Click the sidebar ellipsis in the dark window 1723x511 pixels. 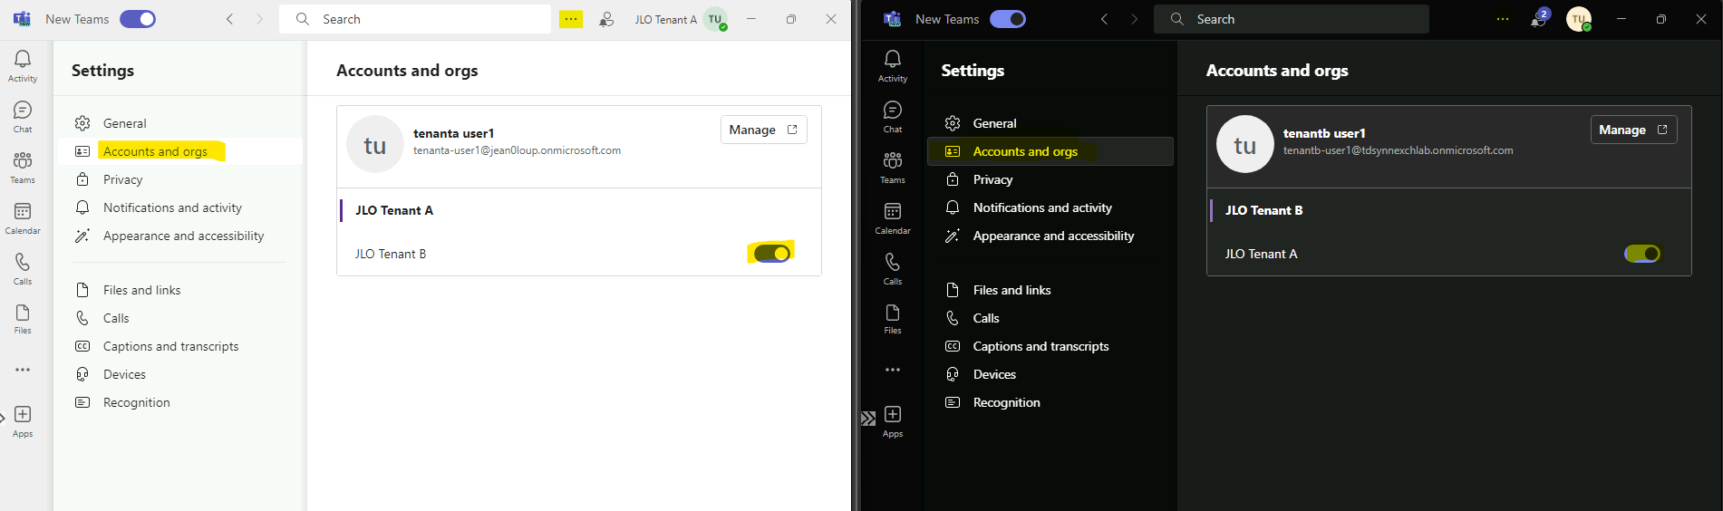pyautogui.click(x=893, y=370)
